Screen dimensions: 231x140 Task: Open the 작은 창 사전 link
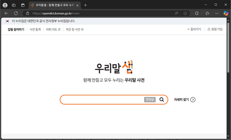click(x=74, y=29)
